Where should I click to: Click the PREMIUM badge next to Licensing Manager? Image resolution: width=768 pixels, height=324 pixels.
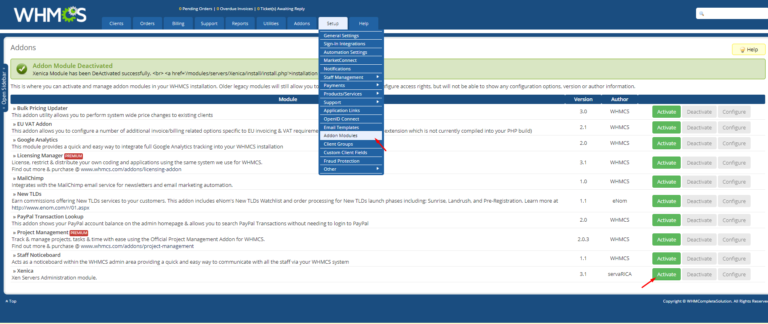pos(74,156)
